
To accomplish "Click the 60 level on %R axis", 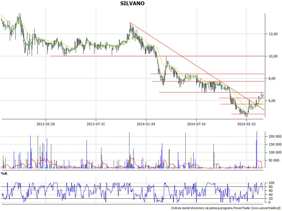I will click(x=271, y=191).
